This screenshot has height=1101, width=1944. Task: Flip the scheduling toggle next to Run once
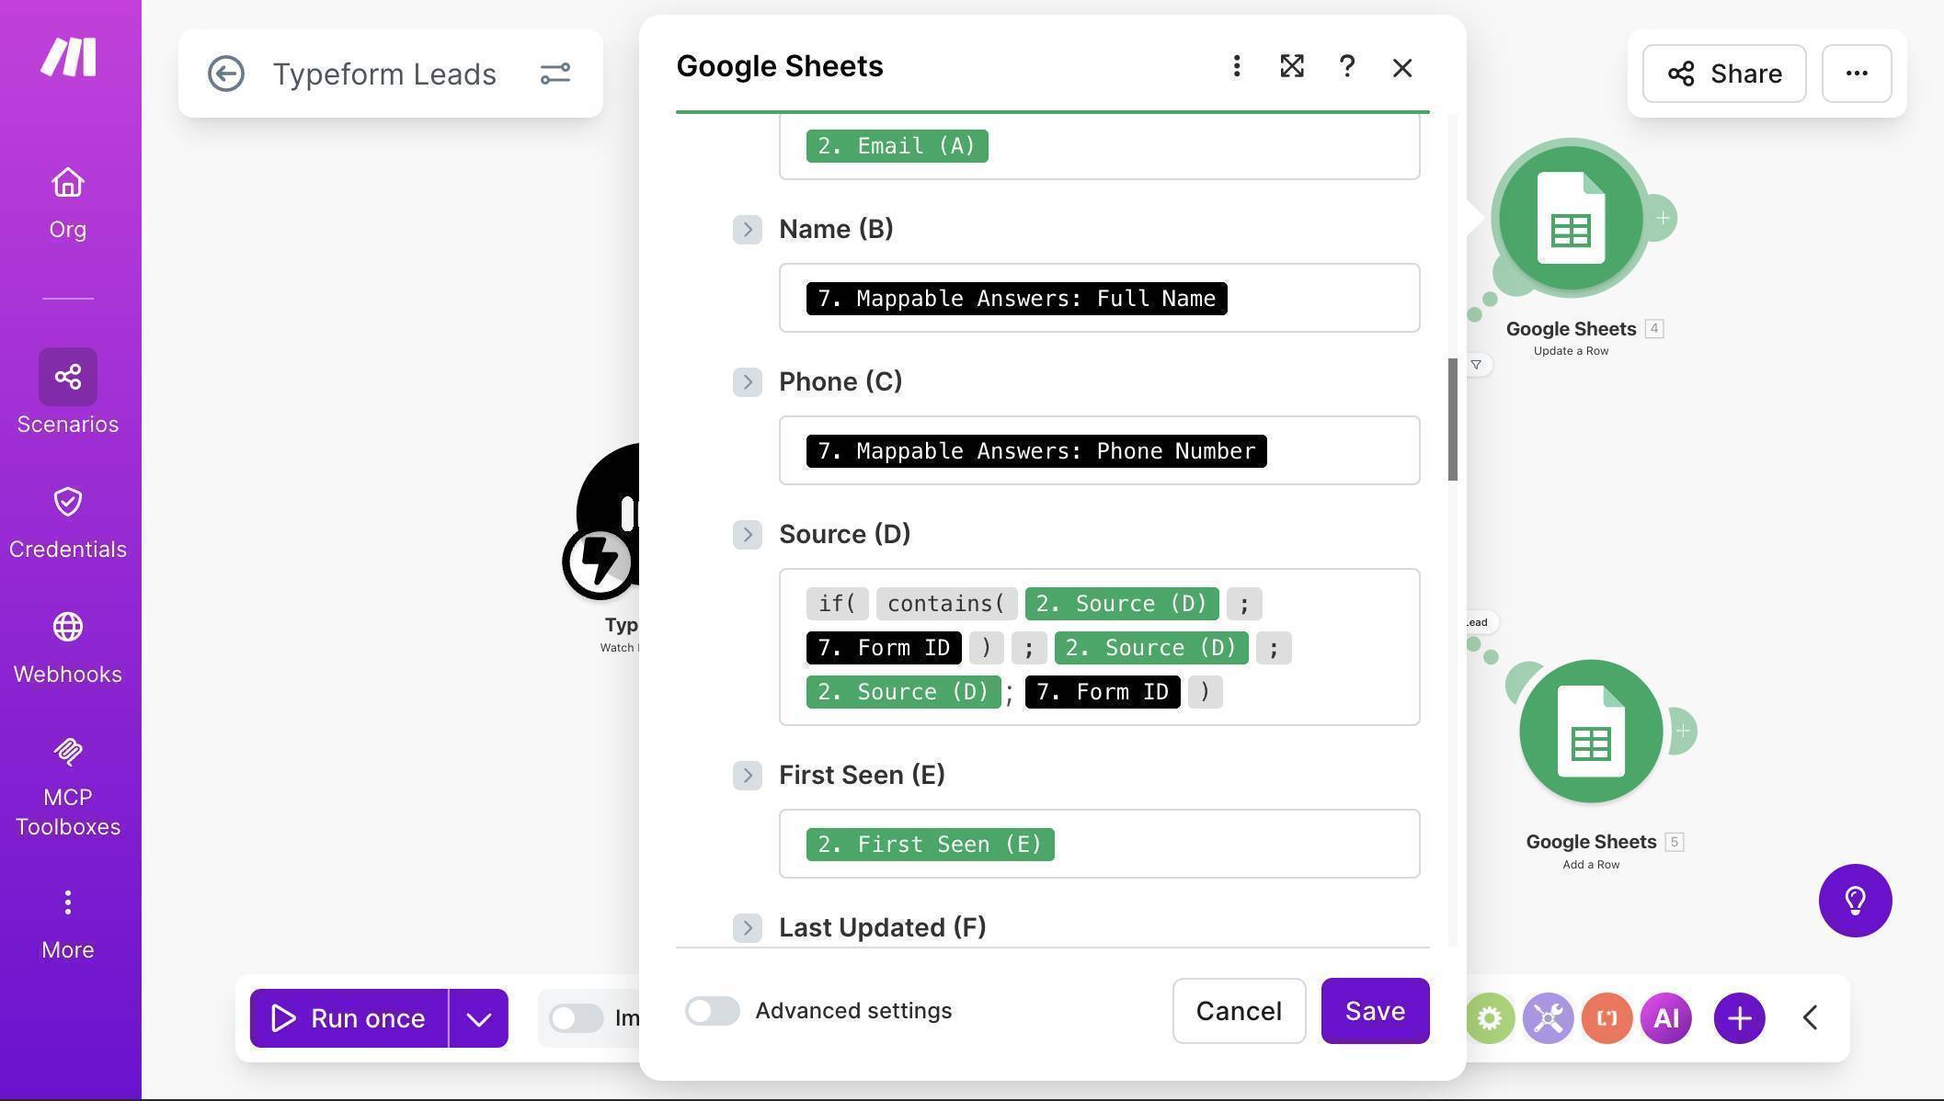coord(577,1017)
